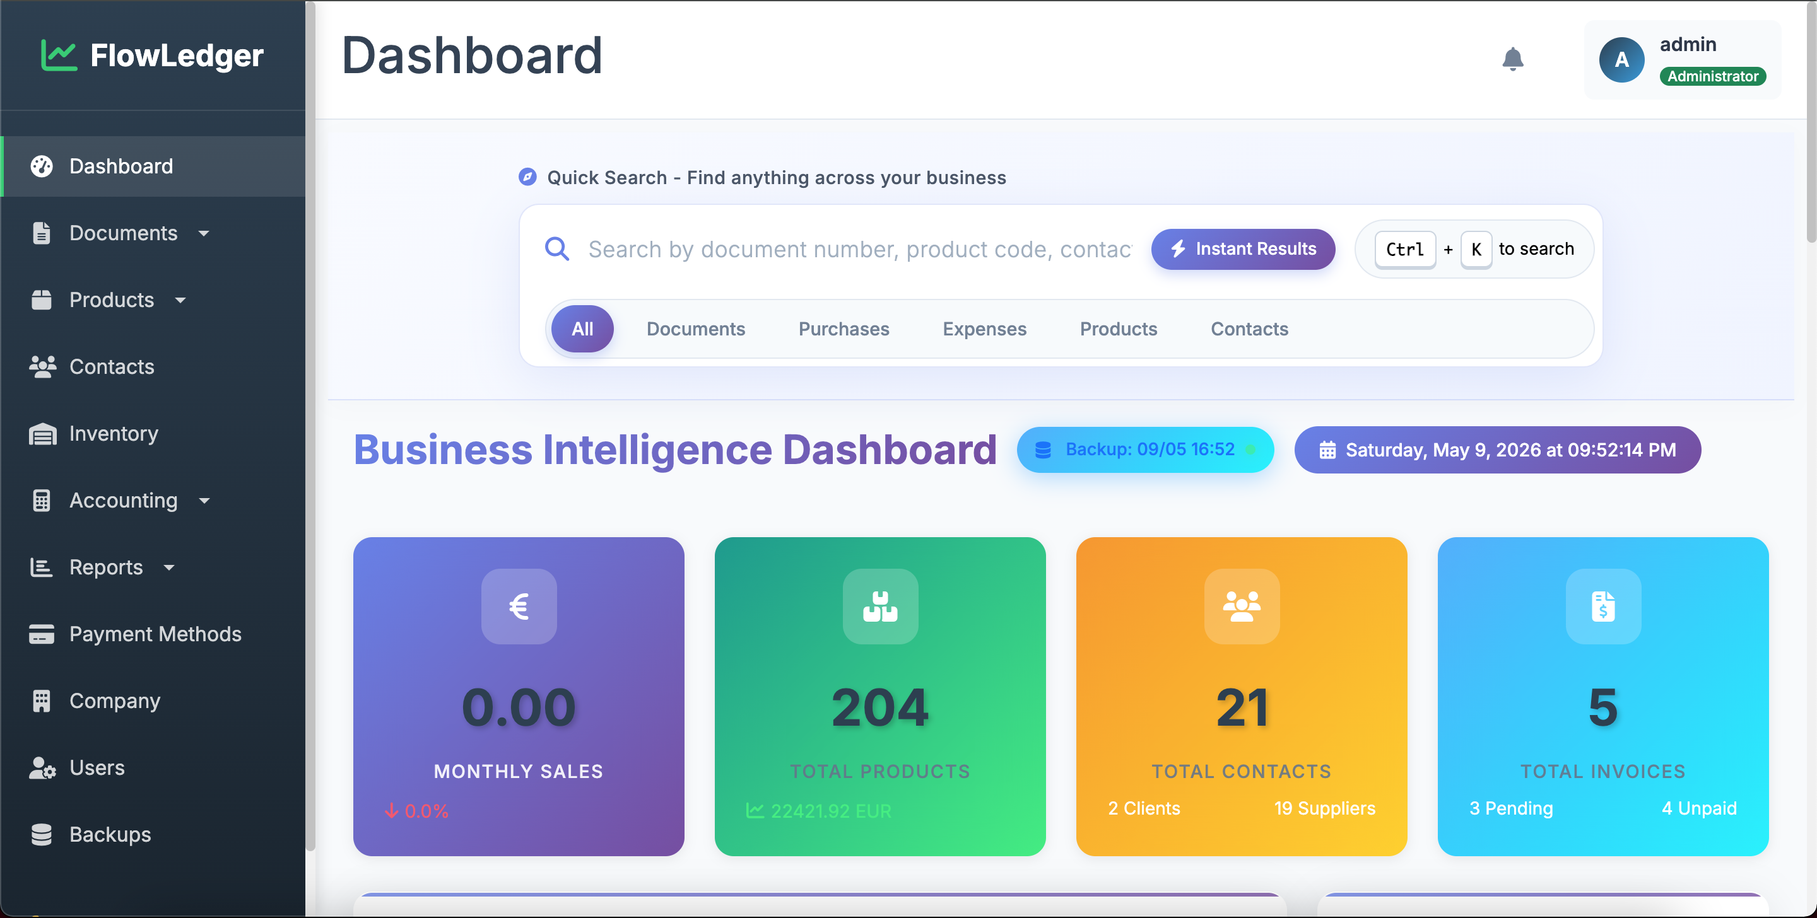Open the admin user profile menu
This screenshot has height=918, width=1817.
1683,59
